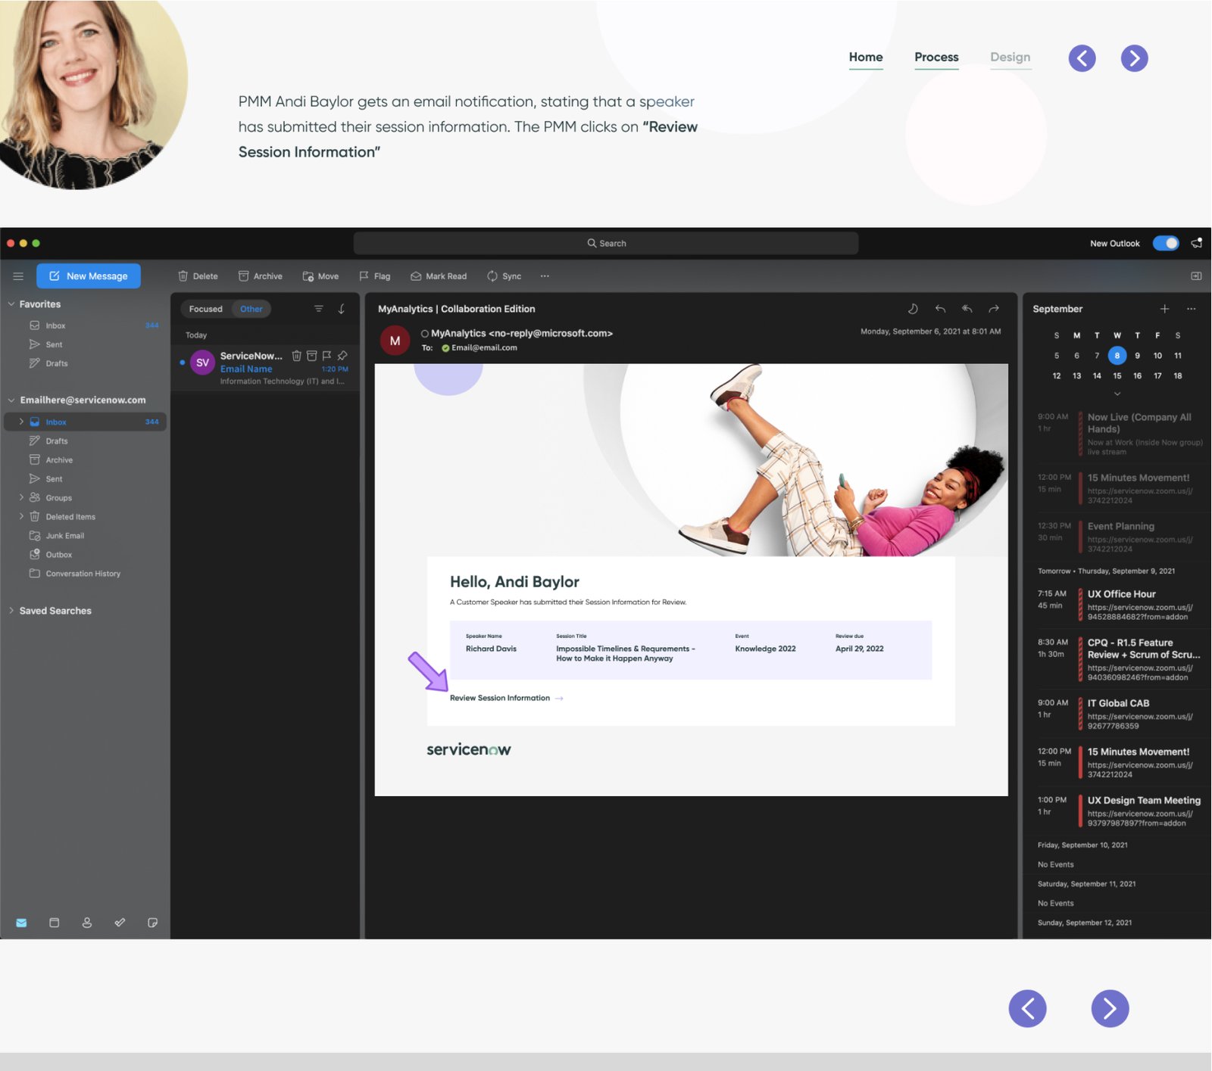Expand Saved Searches section
The height and width of the screenshot is (1071, 1212).
point(11,611)
